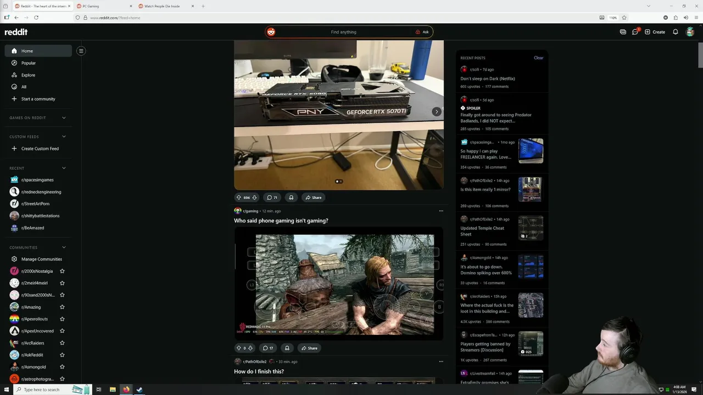Open the user avatar menu
The image size is (703, 395).
(690, 32)
